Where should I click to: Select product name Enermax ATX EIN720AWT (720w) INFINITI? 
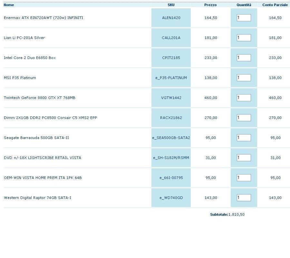(43, 18)
